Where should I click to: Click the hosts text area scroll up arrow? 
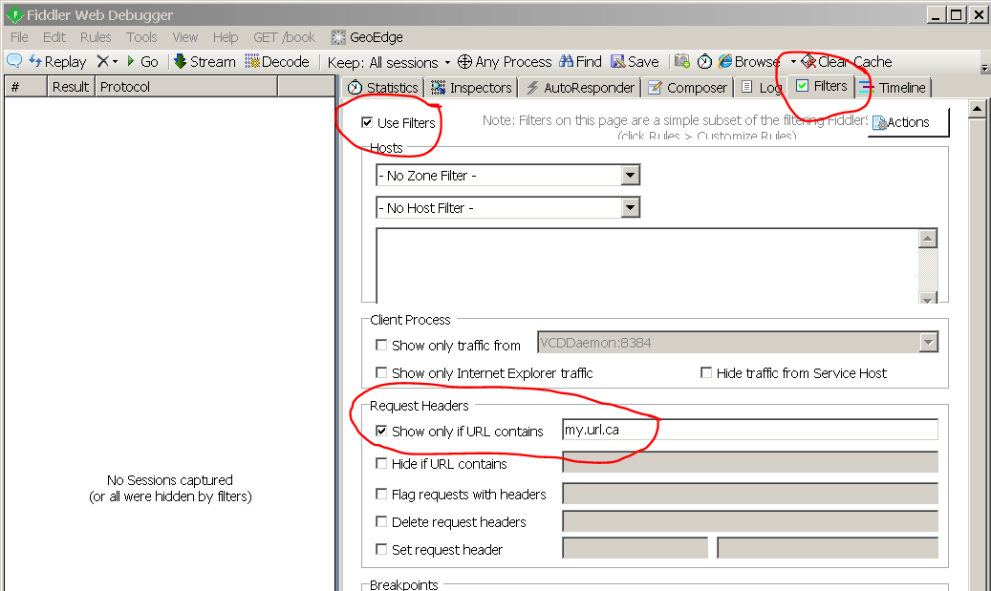click(x=928, y=239)
